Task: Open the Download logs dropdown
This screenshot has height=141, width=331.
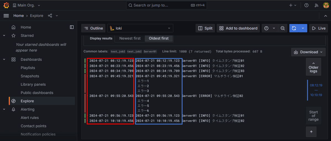Action: point(308,52)
